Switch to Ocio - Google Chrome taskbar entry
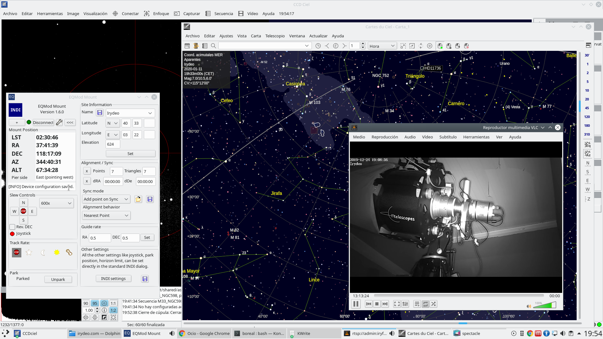Viewport: 603px width, 339px height. [205, 333]
